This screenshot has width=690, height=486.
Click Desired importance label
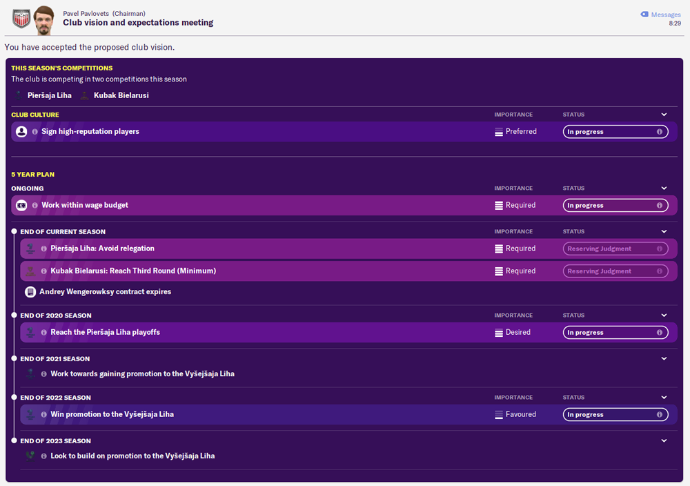[x=518, y=332]
